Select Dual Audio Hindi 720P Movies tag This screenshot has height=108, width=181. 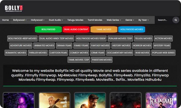point(56,39)
